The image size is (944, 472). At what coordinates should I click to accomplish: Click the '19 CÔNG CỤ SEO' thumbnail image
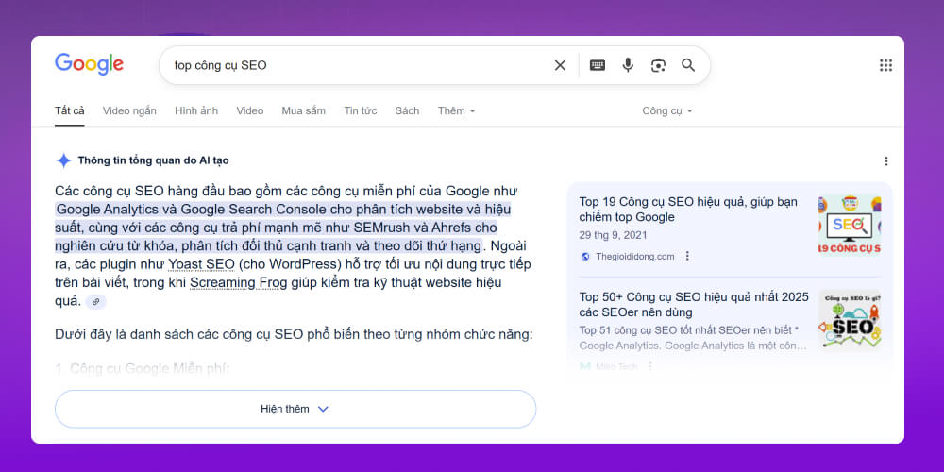(x=849, y=225)
